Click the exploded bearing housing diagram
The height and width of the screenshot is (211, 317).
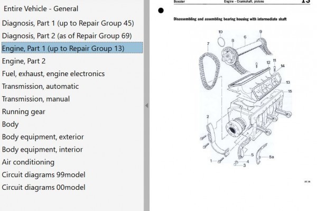click(246, 98)
